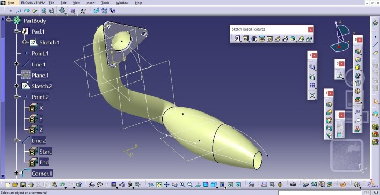
Task: Click the Formula f(x) icon
Action: click(x=92, y=185)
